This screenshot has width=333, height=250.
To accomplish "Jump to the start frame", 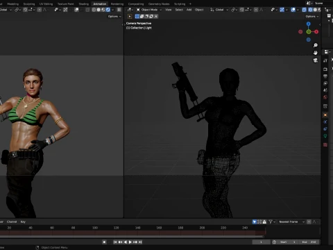I will [115, 242].
